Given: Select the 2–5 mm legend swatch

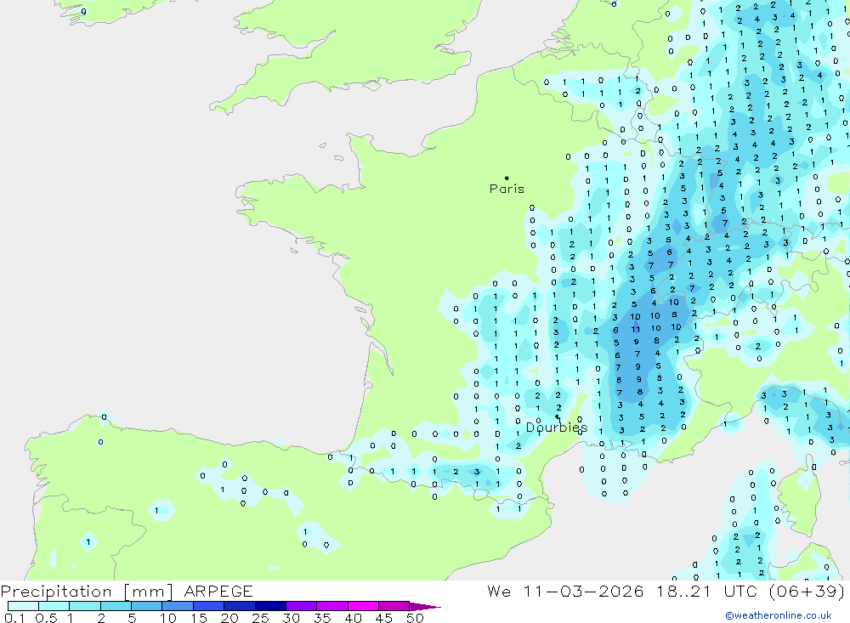Looking at the screenshot, I should 116,606.
